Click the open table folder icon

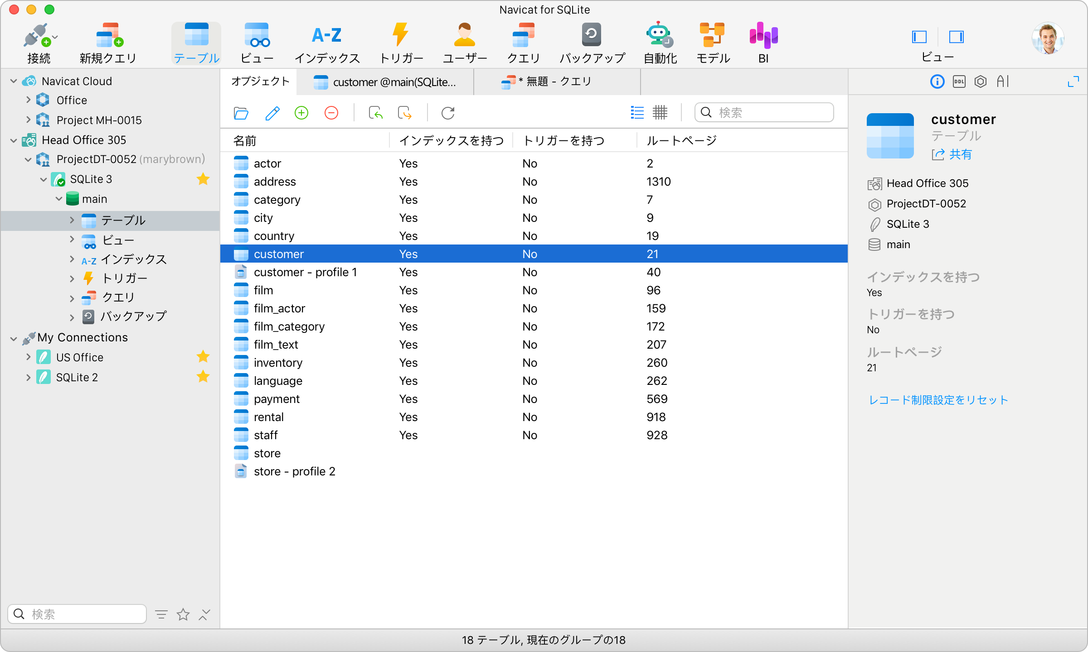(241, 113)
